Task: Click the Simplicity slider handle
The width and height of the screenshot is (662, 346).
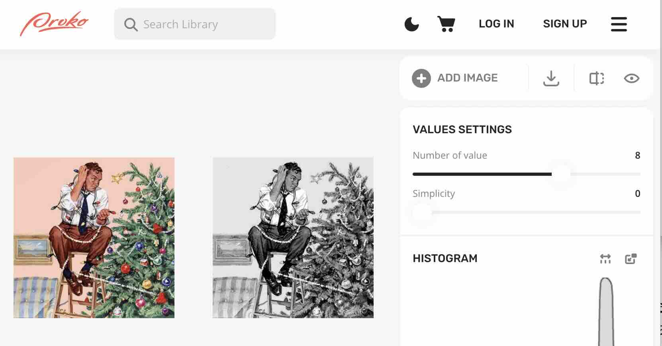Action: 422,212
